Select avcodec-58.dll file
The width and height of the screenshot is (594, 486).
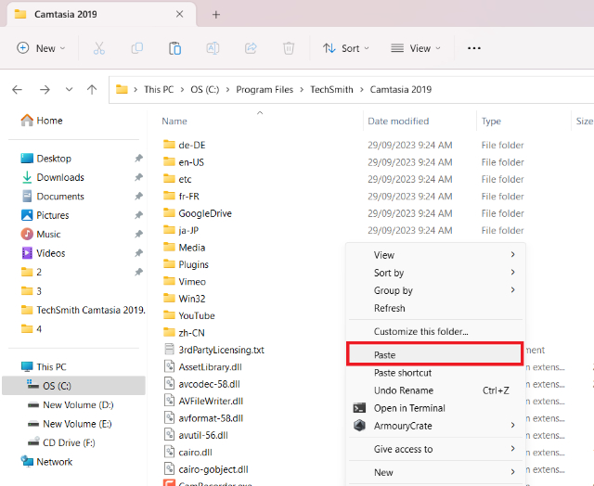[202, 384]
